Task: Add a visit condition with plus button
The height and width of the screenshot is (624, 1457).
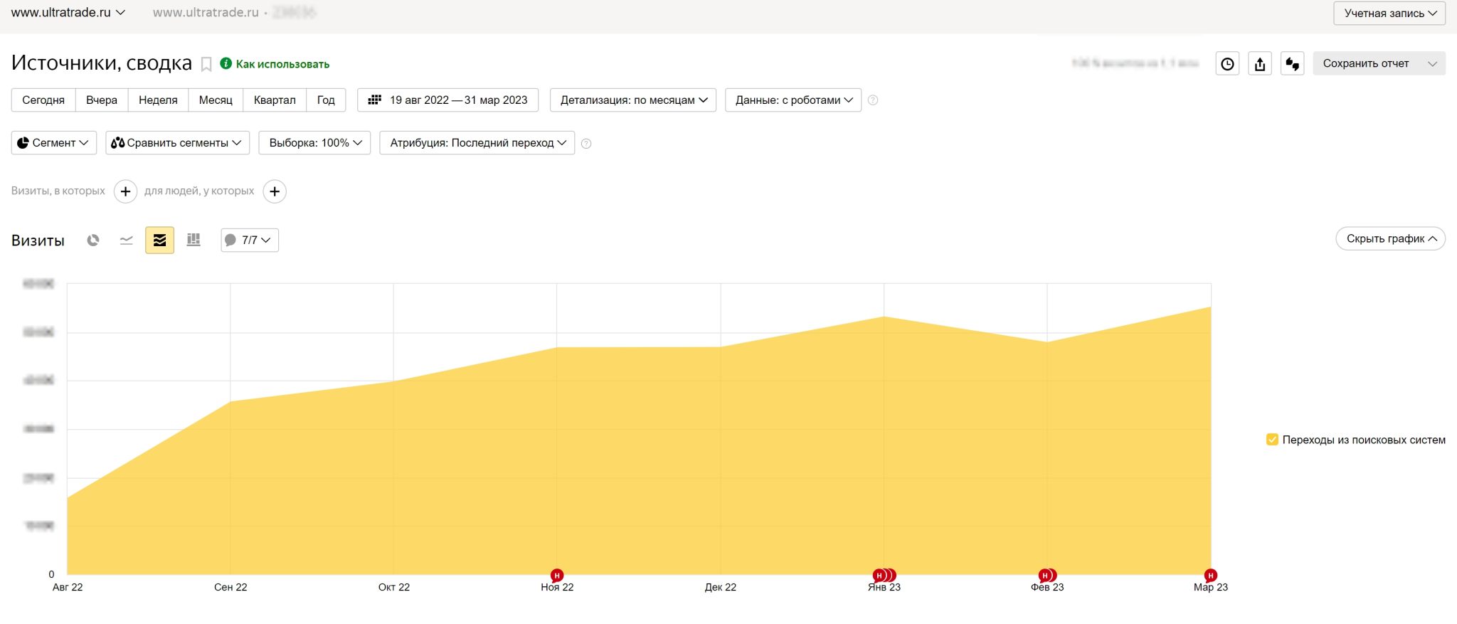Action: (125, 191)
